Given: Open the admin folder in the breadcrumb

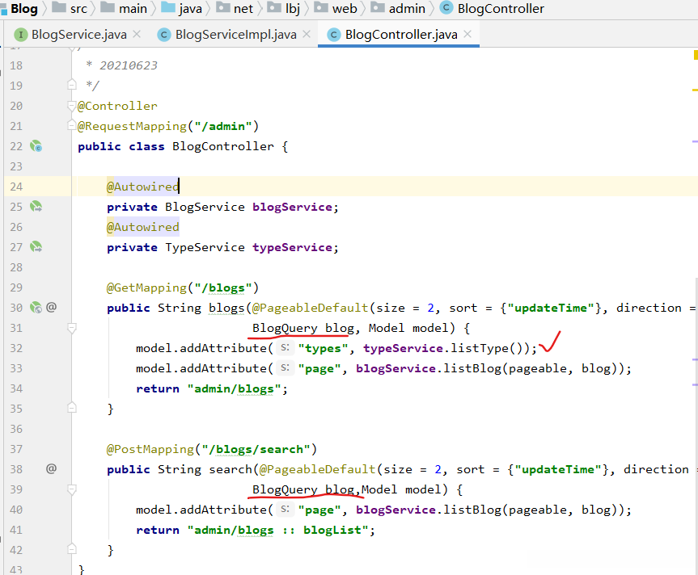Looking at the screenshot, I should [406, 9].
